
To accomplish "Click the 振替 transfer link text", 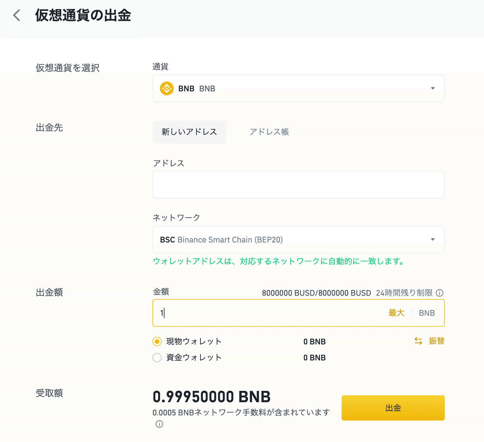I will click(436, 341).
